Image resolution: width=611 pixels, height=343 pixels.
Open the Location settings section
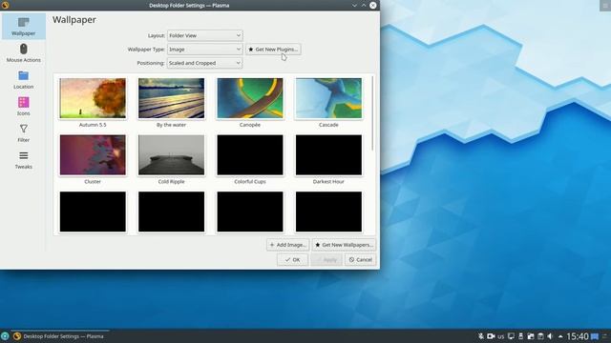[x=23, y=80]
